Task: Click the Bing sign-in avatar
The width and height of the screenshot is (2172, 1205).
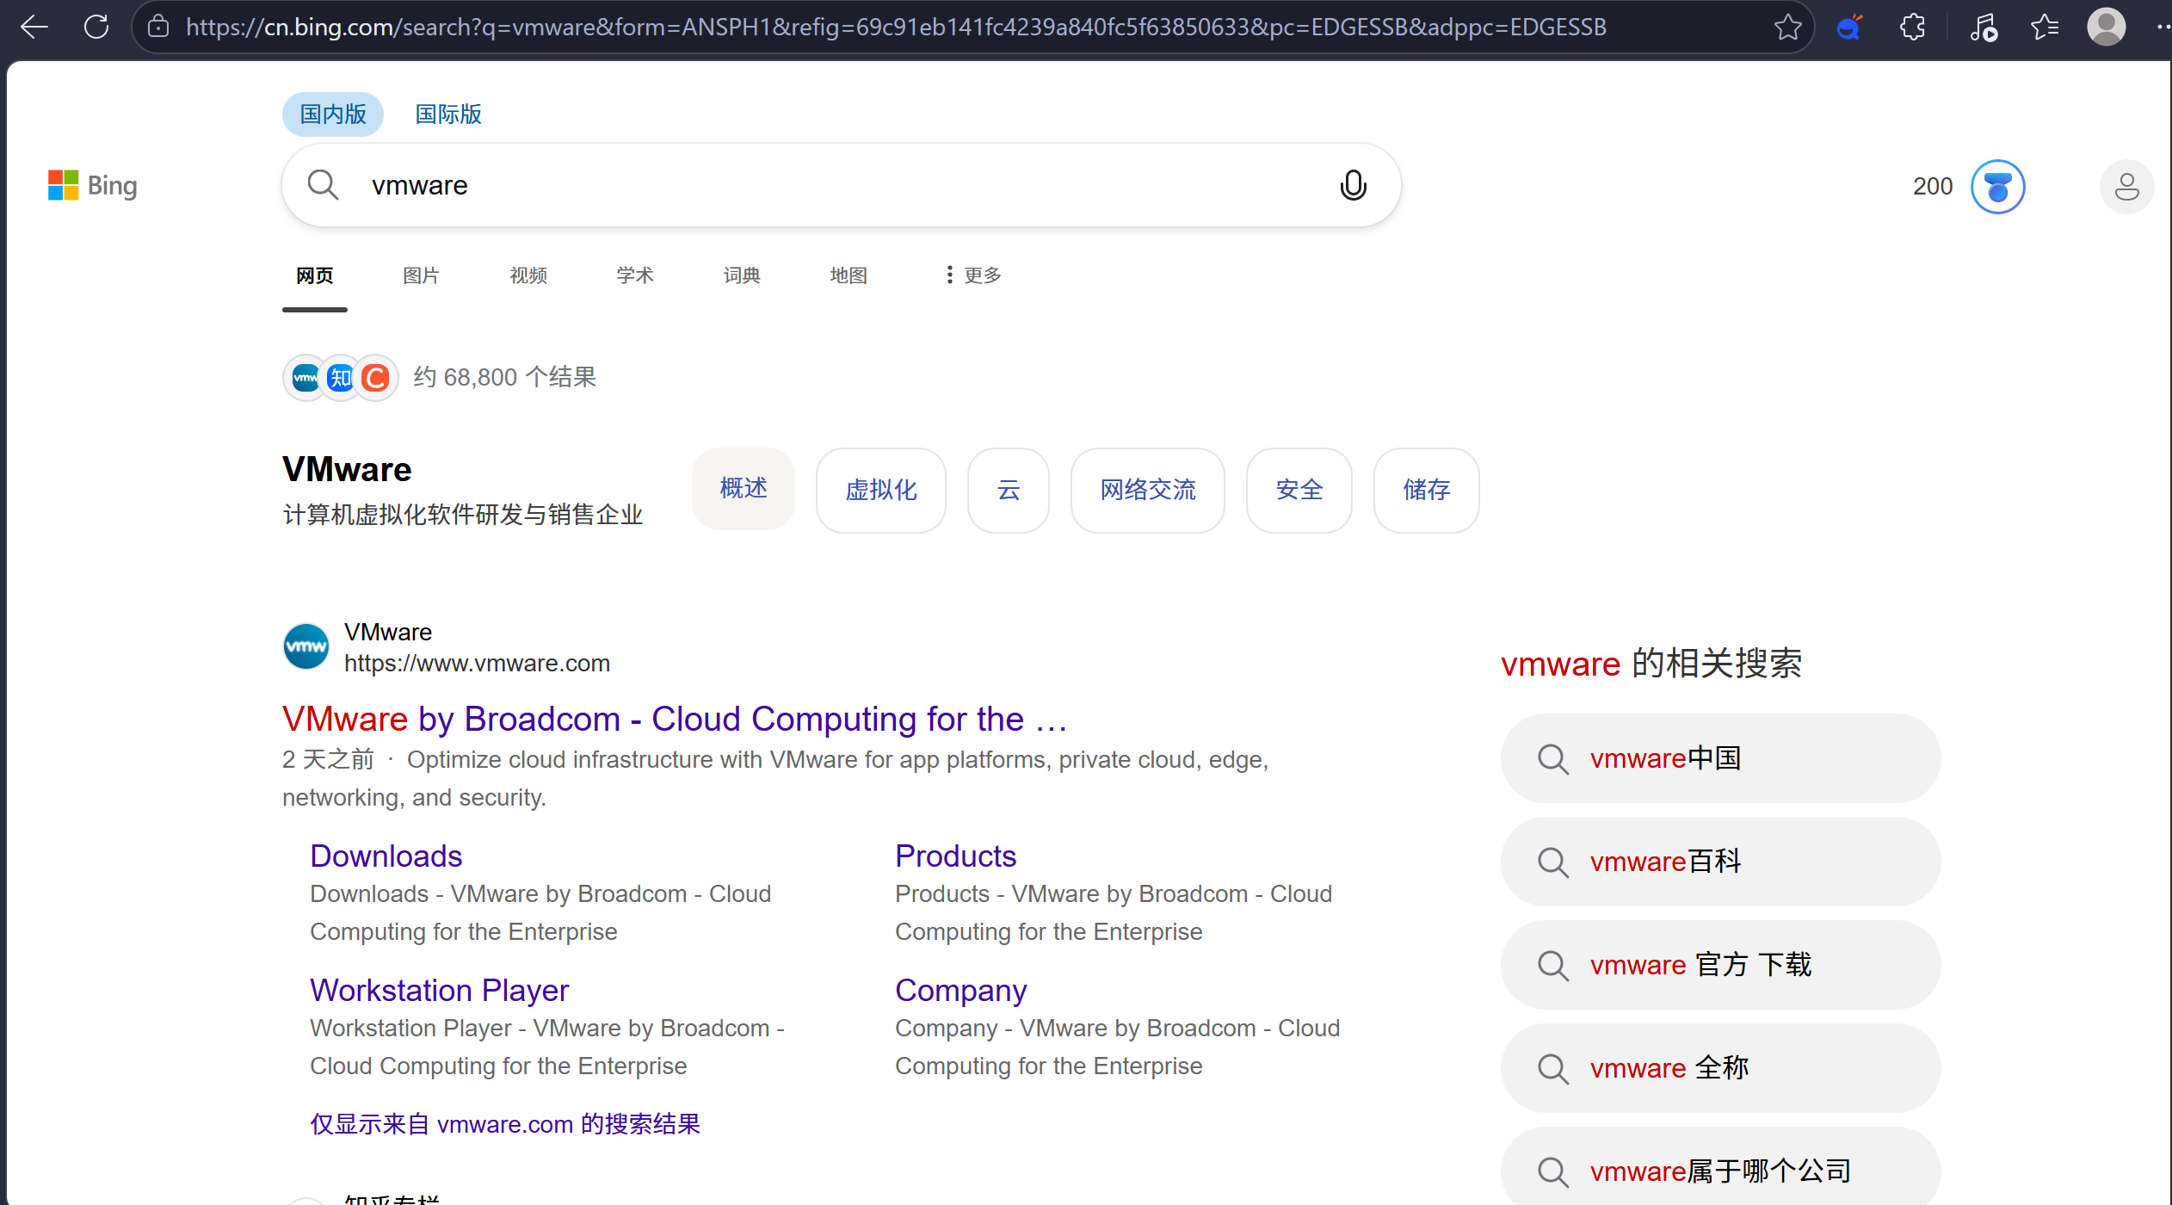Action: tap(2126, 186)
